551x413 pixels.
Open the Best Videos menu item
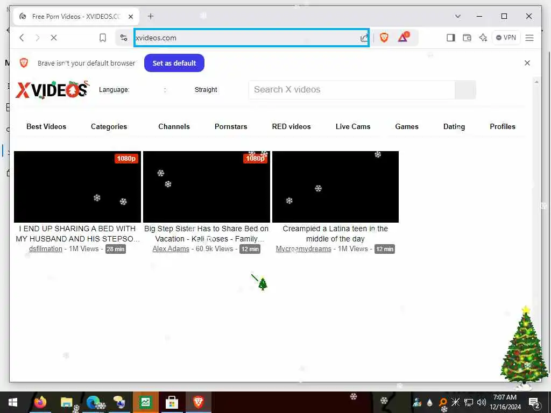tap(46, 126)
